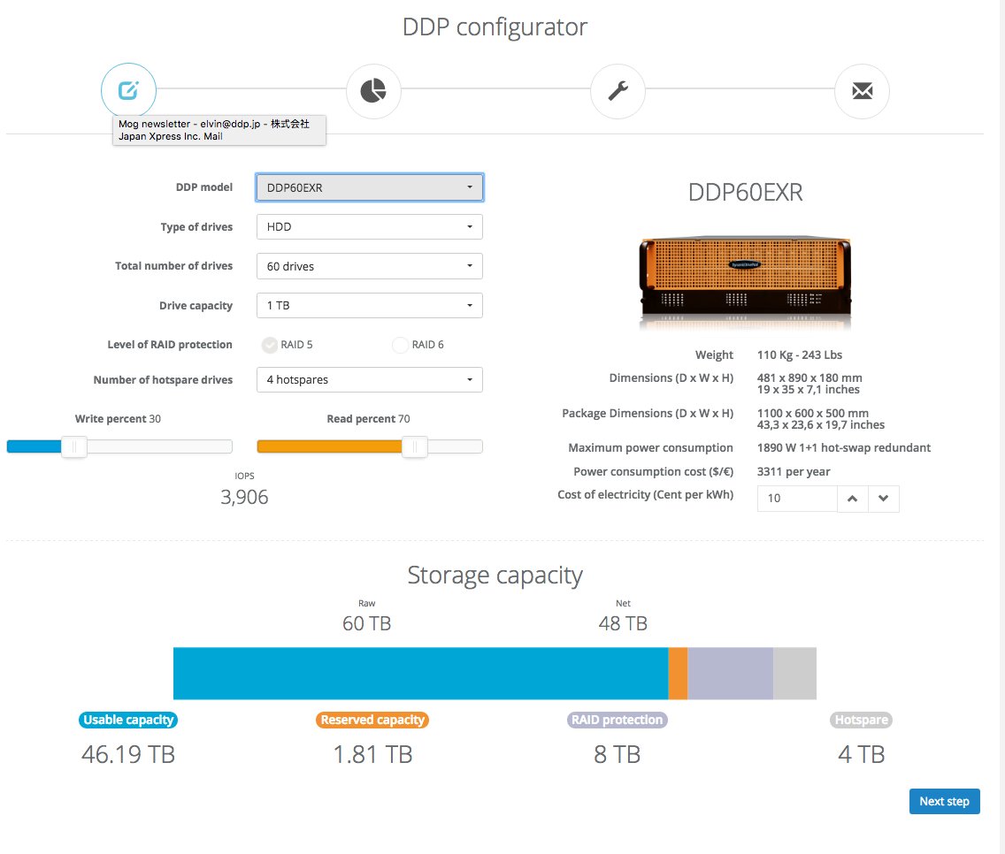Go to the wrench tools step
Viewport: 1005px width, 854px height.
[x=618, y=91]
